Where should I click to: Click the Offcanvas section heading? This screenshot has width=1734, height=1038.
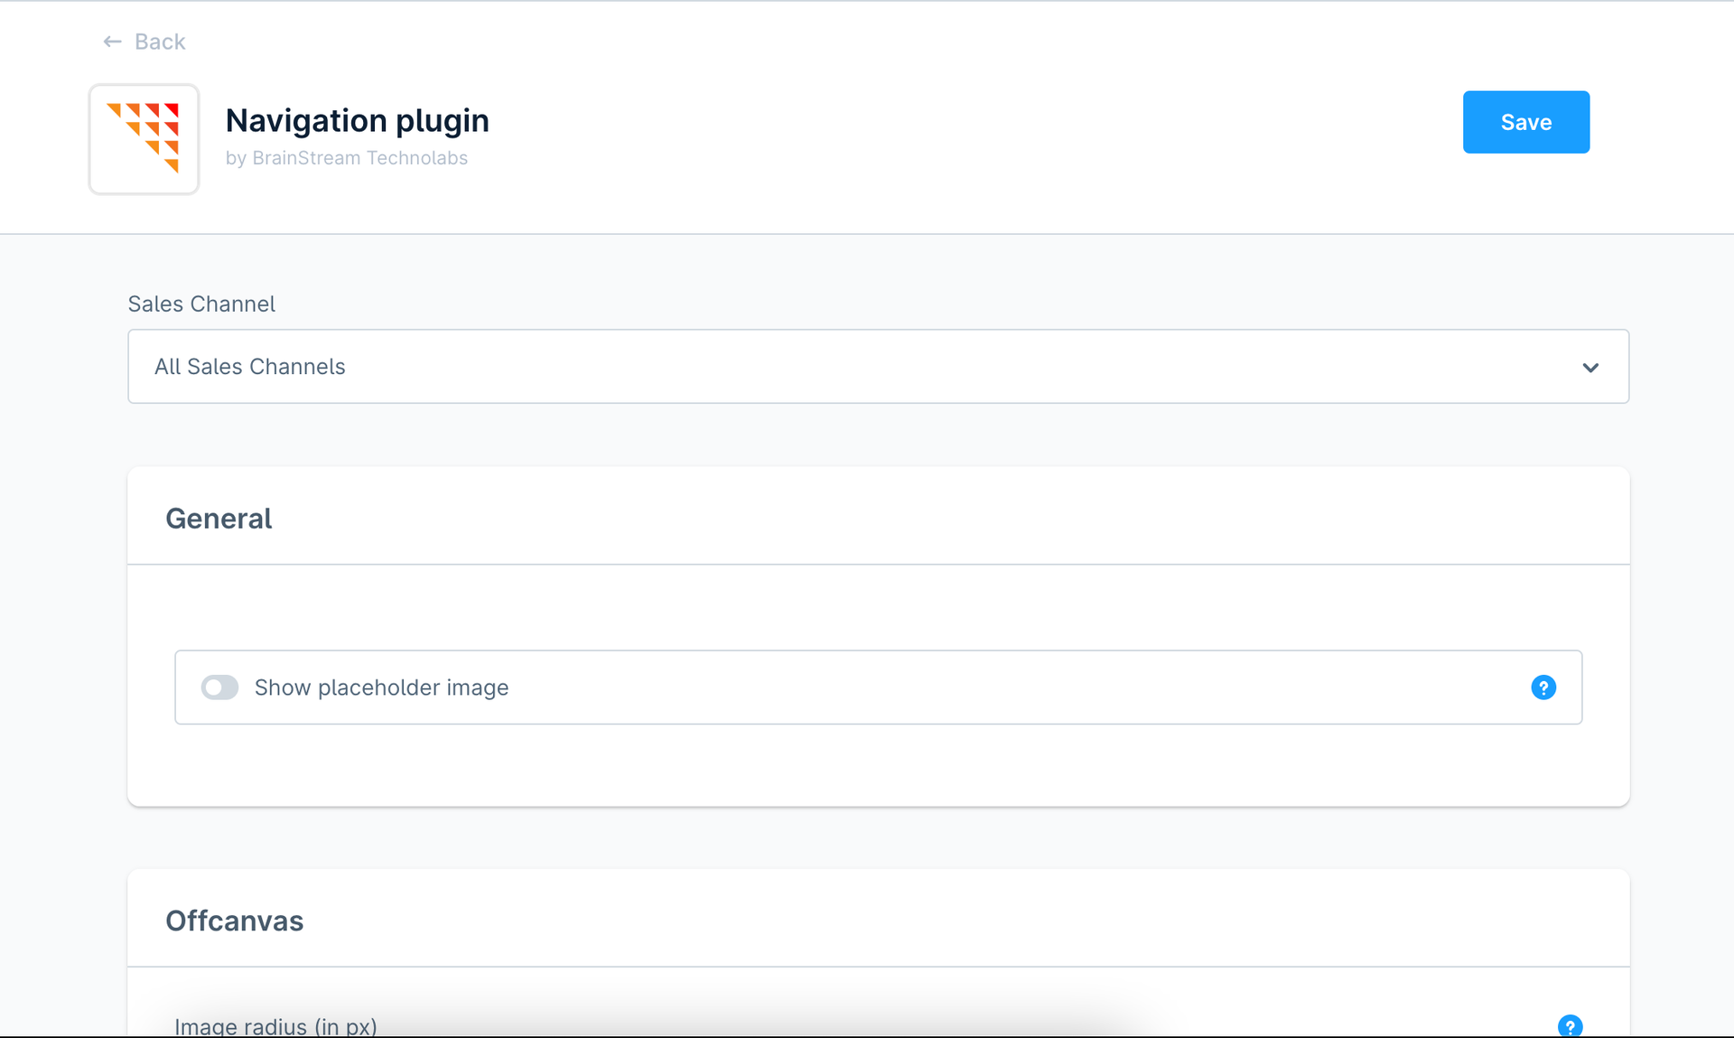234,921
